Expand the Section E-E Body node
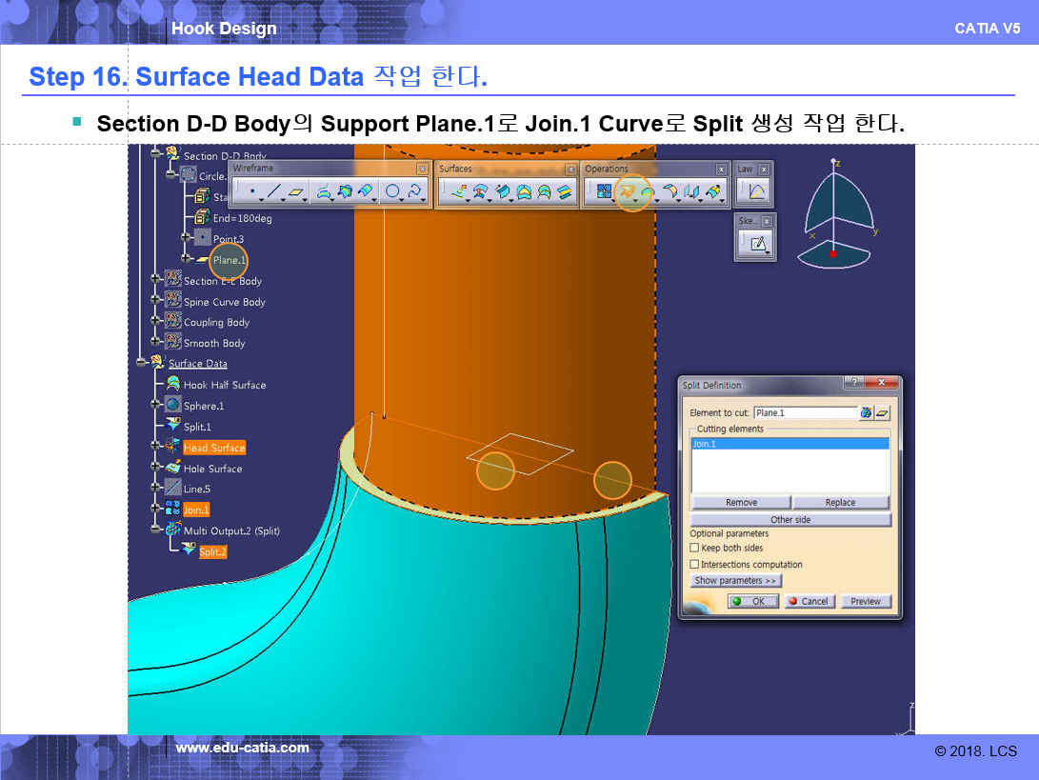The image size is (1039, 780). coord(156,281)
